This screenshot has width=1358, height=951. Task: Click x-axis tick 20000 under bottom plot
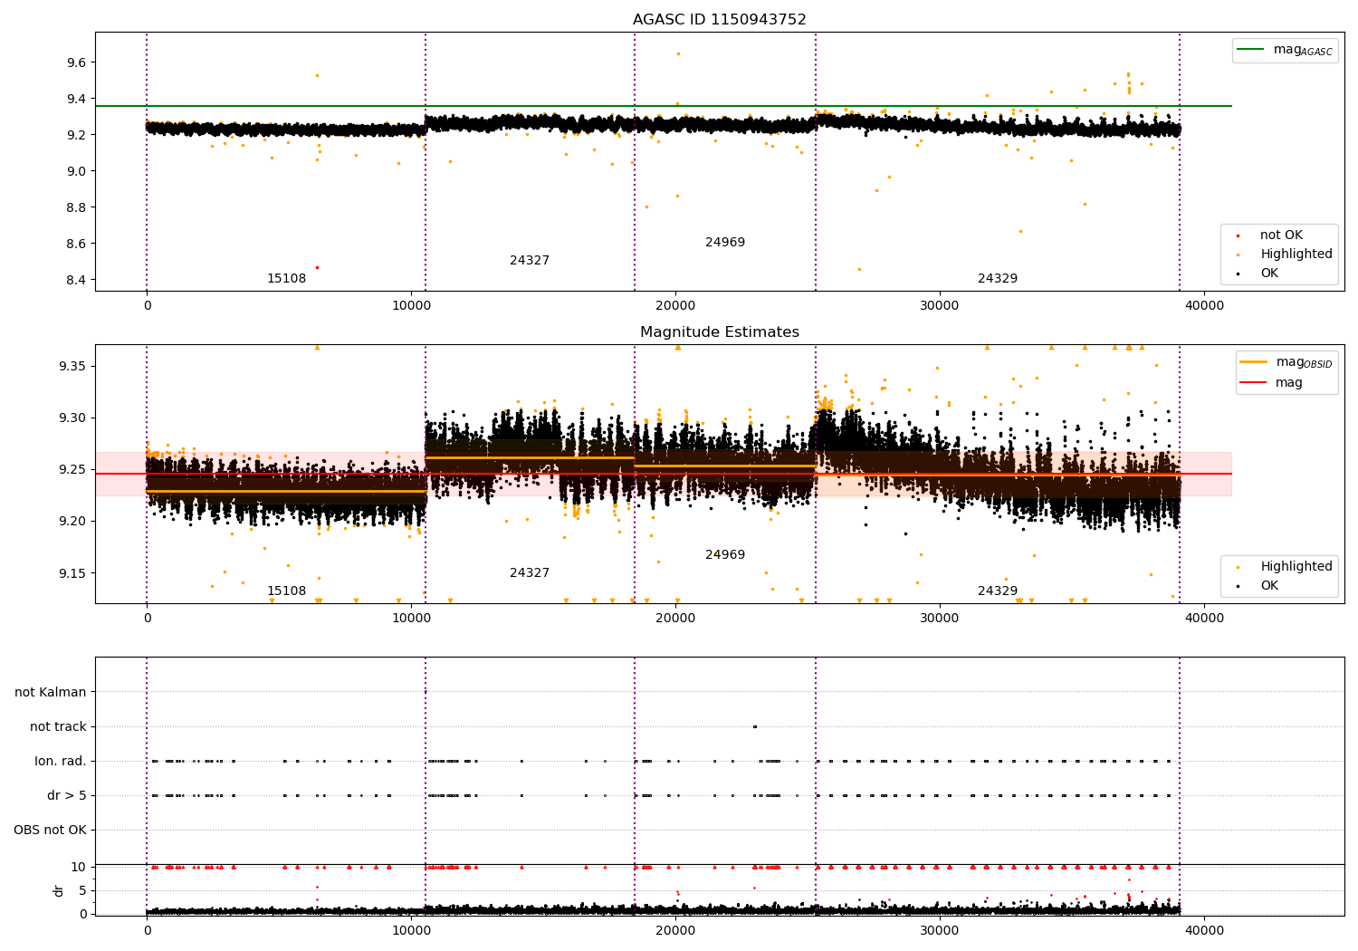click(675, 931)
